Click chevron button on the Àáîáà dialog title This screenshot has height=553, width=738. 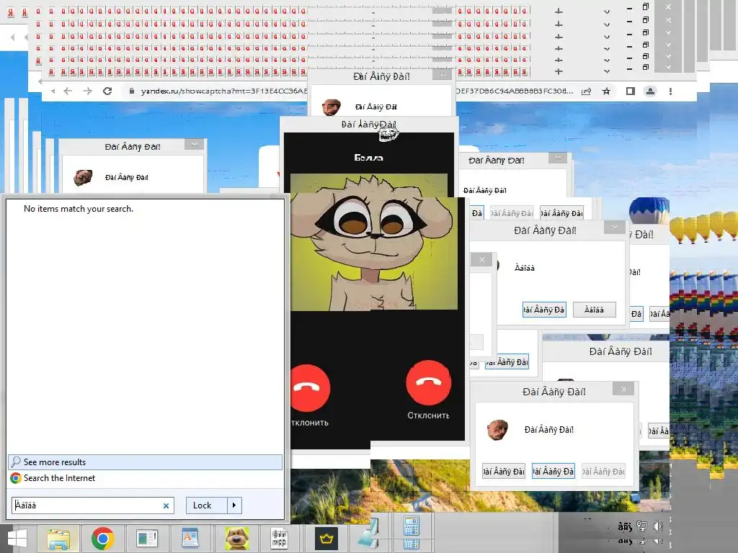click(614, 228)
